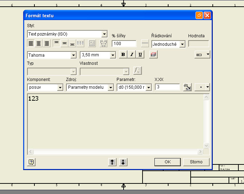Open the 3,50 mm text size dropdown

pyautogui.click(x=112, y=55)
